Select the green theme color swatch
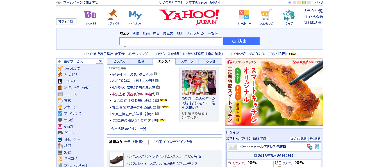Image resolution: width=379 pixels, height=167 pixels. (304, 3)
